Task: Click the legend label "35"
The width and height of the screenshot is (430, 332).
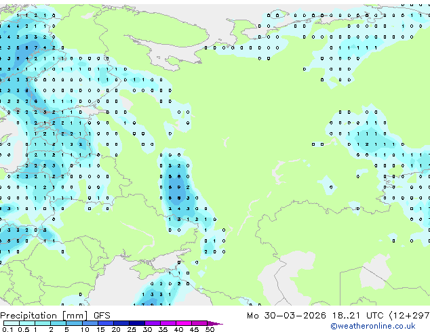Action: tap(163, 329)
